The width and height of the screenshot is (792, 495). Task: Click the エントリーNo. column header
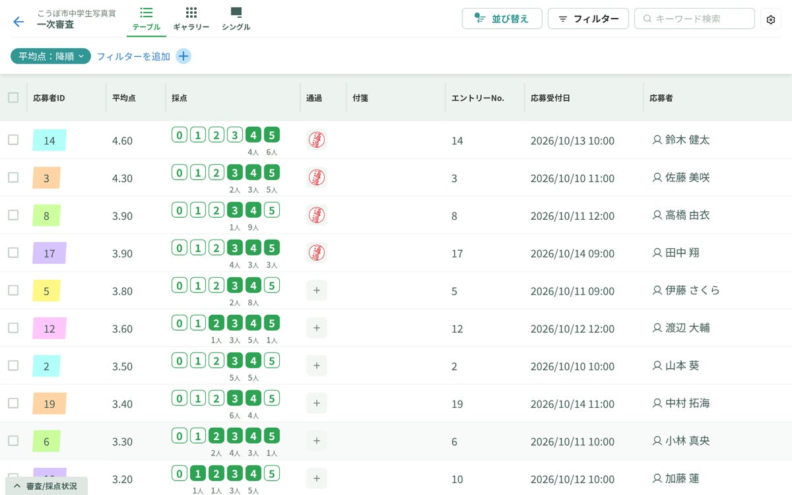pos(478,98)
